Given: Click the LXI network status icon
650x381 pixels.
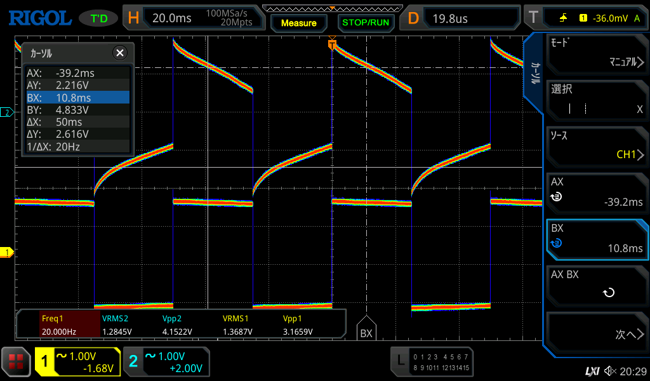Looking at the screenshot, I should point(592,370).
